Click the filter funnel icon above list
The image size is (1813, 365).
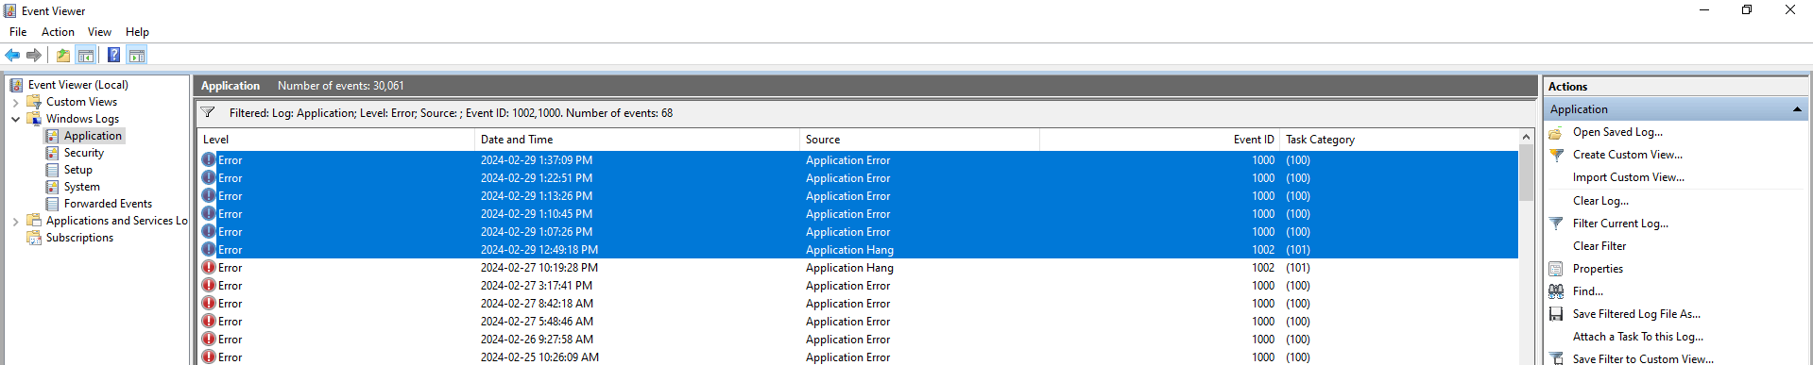click(x=208, y=113)
